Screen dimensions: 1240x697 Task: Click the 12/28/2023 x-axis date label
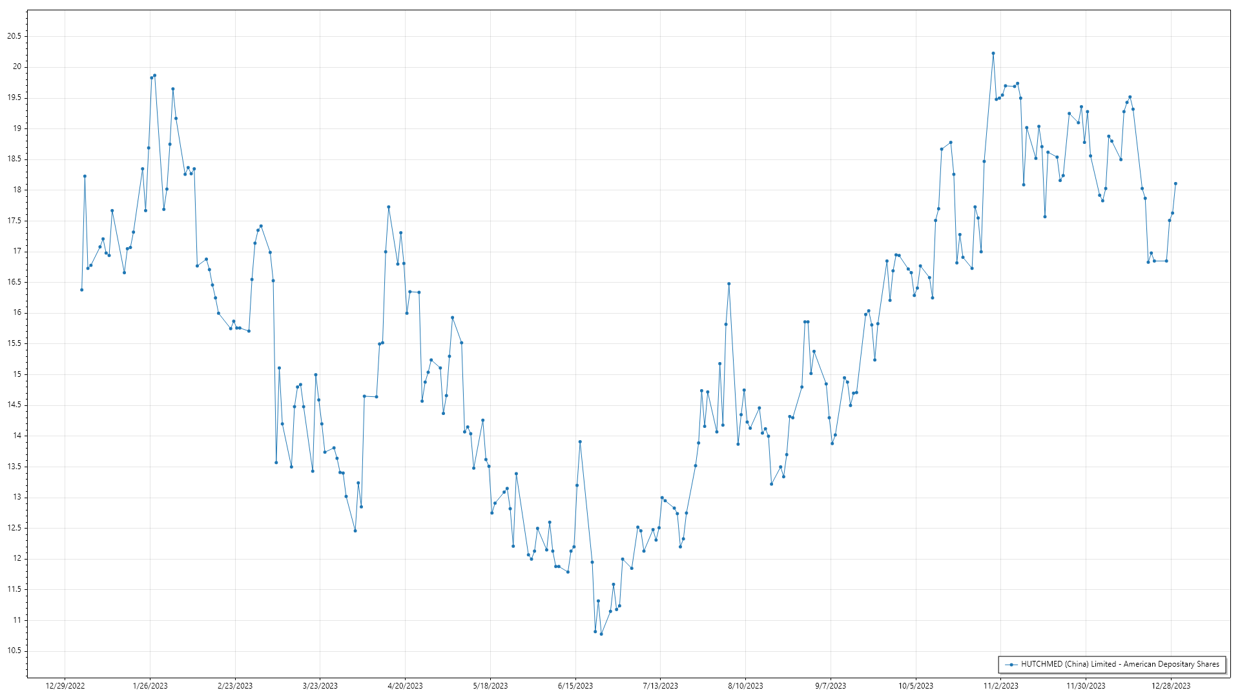pyautogui.click(x=1171, y=685)
